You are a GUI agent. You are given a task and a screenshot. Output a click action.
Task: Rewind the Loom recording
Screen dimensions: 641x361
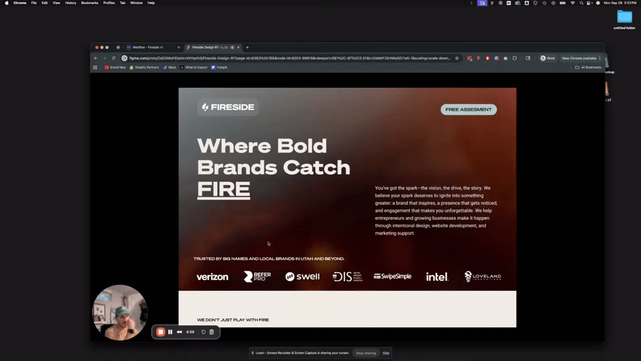[x=180, y=332]
